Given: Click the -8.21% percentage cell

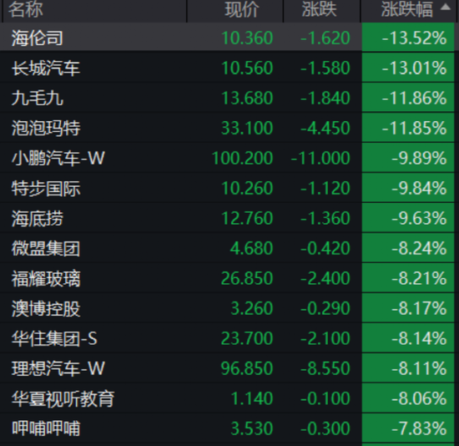Looking at the screenshot, I should point(408,278).
